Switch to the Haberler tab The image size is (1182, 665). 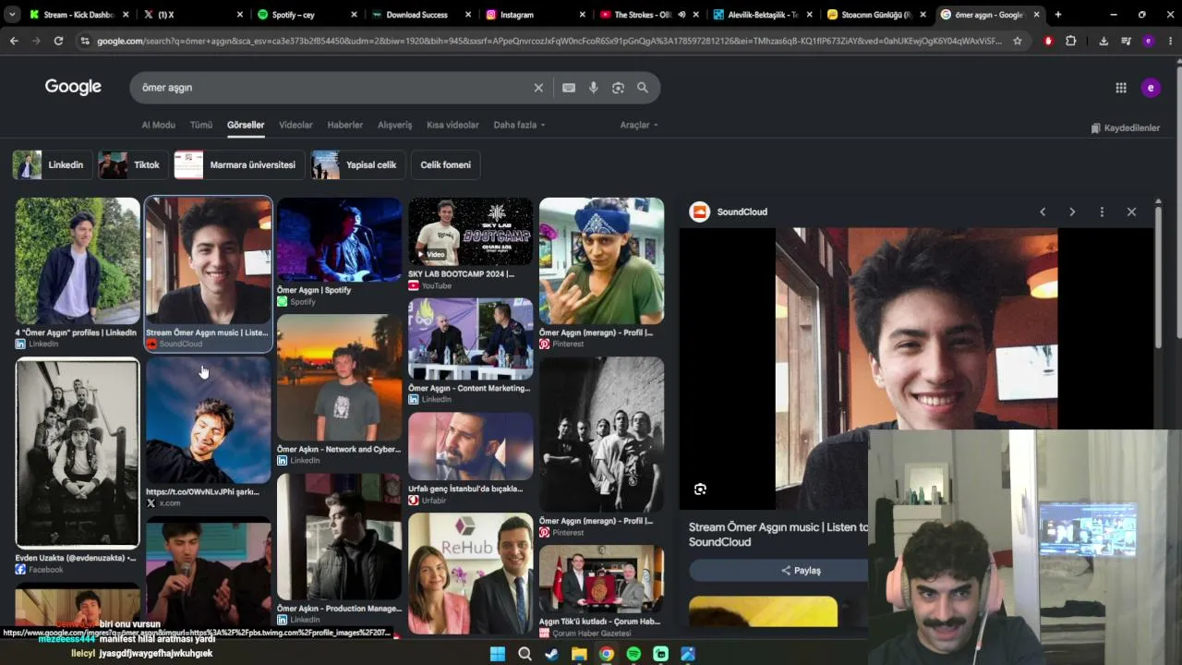tap(345, 125)
